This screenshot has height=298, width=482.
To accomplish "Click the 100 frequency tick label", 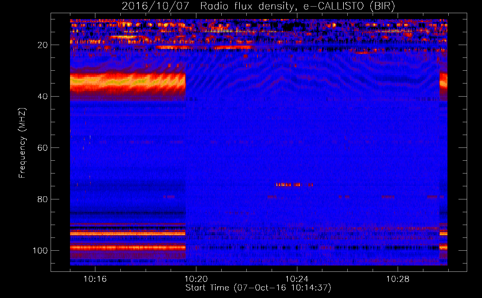I will point(40,251).
